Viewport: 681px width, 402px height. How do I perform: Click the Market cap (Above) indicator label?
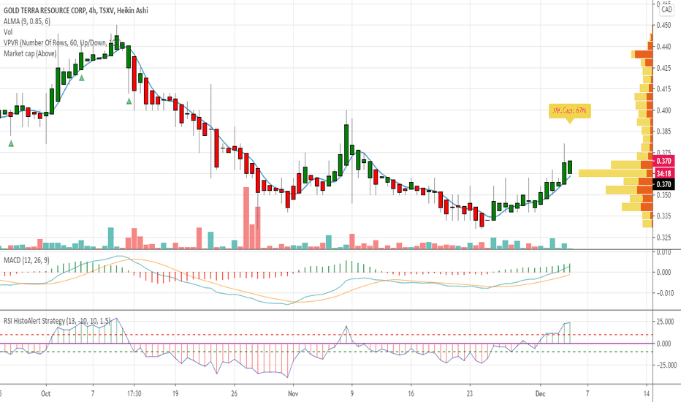tap(30, 53)
